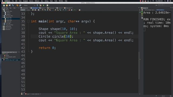Image resolution: width=173 pixels, height=97 pixels.
Task: Click the New File toolbar icon
Action: (x=4, y=5)
